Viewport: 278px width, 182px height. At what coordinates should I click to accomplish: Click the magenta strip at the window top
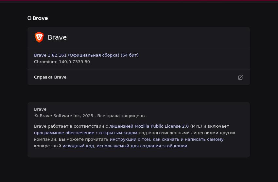139,1
